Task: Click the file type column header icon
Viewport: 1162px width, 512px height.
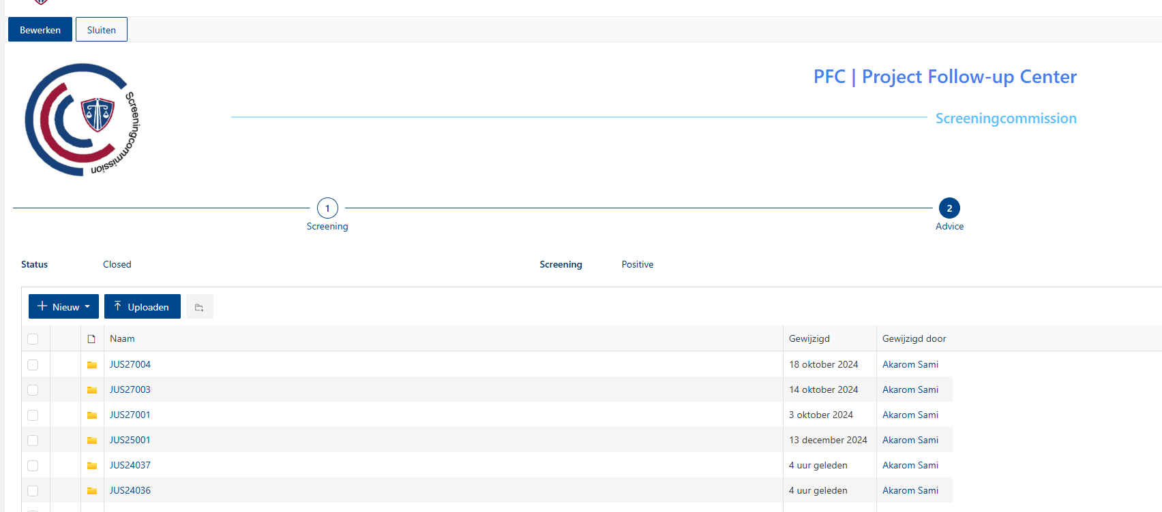Action: pyautogui.click(x=91, y=339)
